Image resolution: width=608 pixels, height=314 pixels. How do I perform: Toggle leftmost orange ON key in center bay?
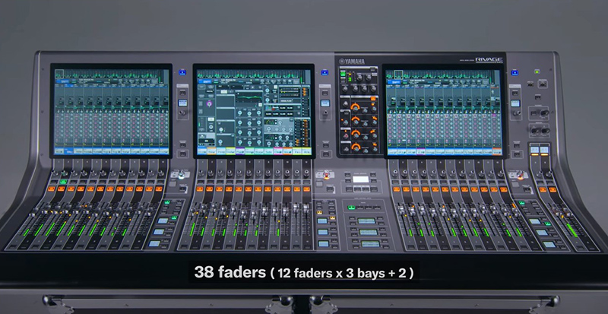coord(200,189)
